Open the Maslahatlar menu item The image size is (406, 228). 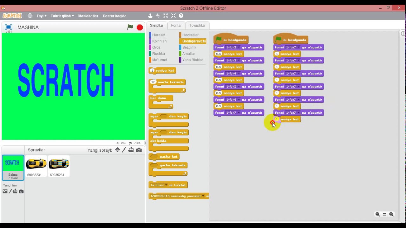(88, 16)
